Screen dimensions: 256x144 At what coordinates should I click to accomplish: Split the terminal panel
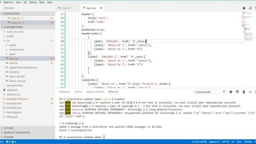[x=237, y=92]
